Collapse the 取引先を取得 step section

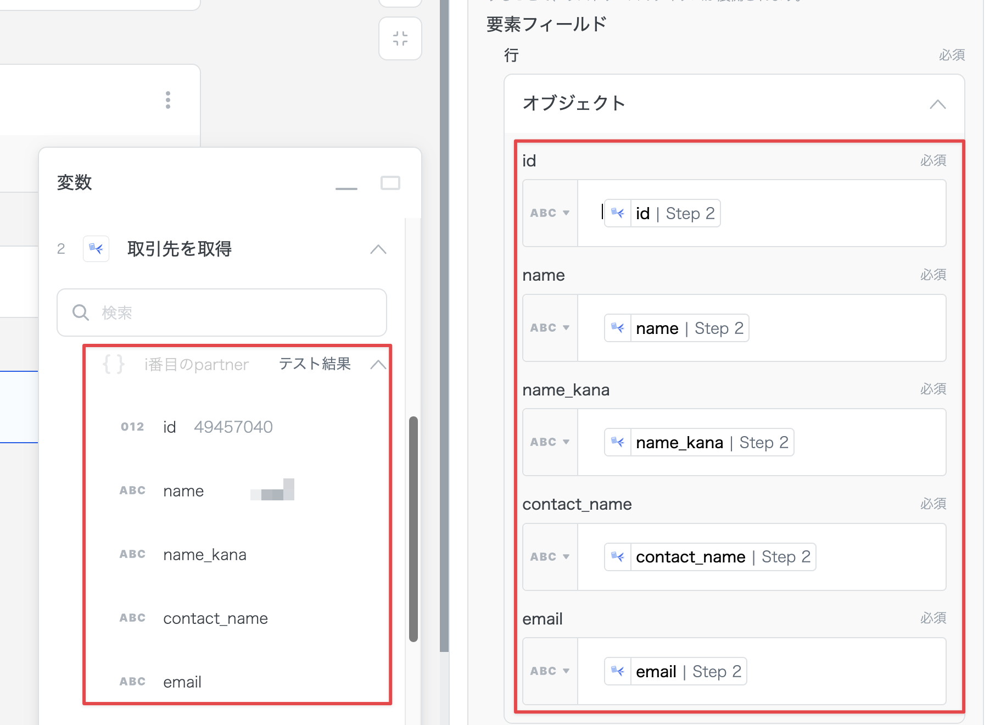coord(378,249)
